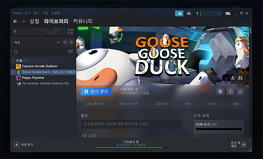Open game information icon

click(230, 91)
